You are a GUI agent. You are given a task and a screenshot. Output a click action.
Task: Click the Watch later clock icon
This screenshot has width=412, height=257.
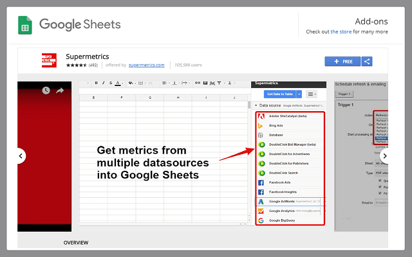tap(46, 91)
